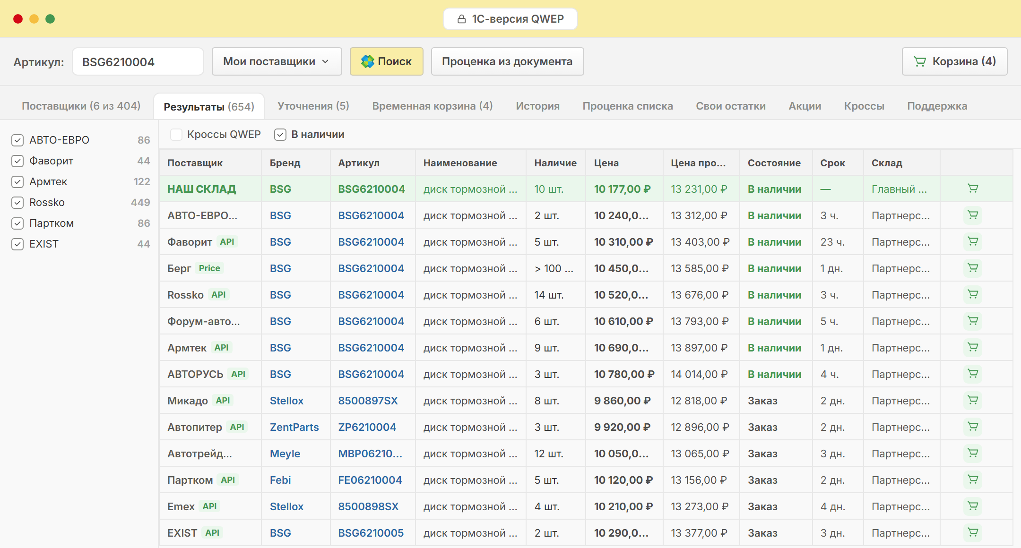The image size is (1021, 548).
Task: Open Поддержка tab
Action: point(937,106)
